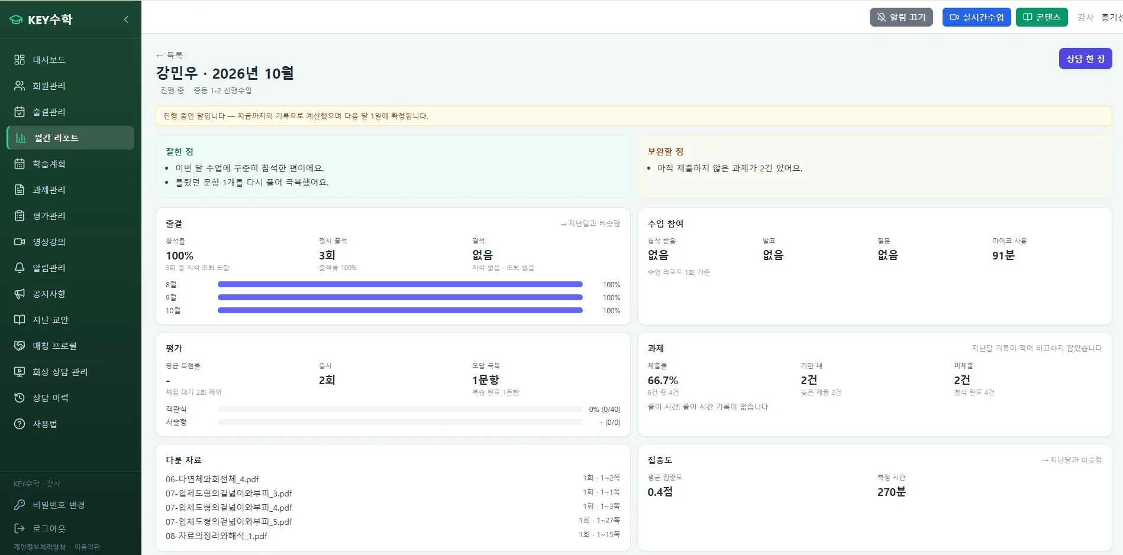
Task: Open the 콘텐츠 button in header
Action: 1042,17
